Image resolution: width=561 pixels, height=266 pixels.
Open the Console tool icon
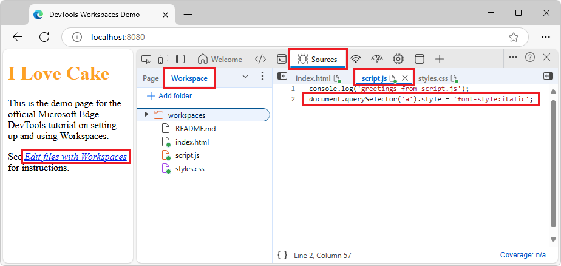coord(282,59)
